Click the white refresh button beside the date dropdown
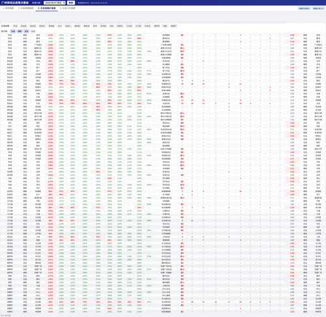This screenshot has width=326, height=317. [71, 3]
